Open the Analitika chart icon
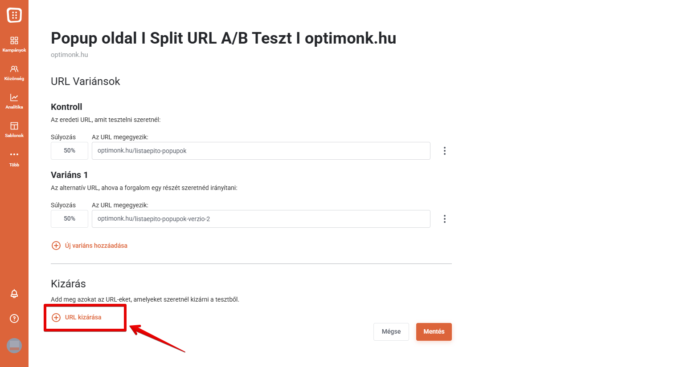Image resolution: width=676 pixels, height=367 pixels. click(14, 101)
